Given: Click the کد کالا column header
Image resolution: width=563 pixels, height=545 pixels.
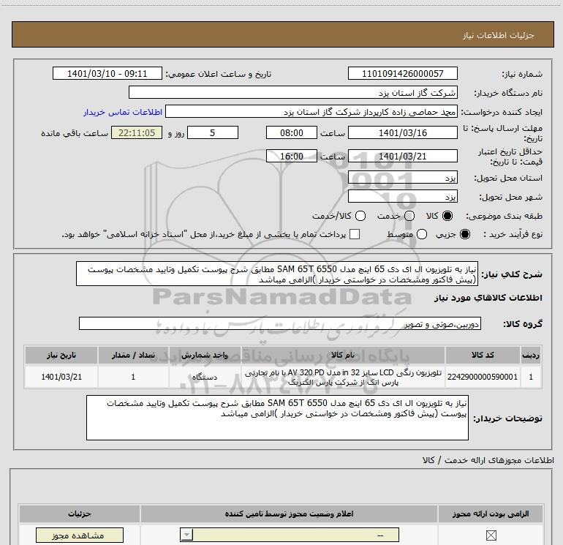Looking at the screenshot, I should 483,356.
